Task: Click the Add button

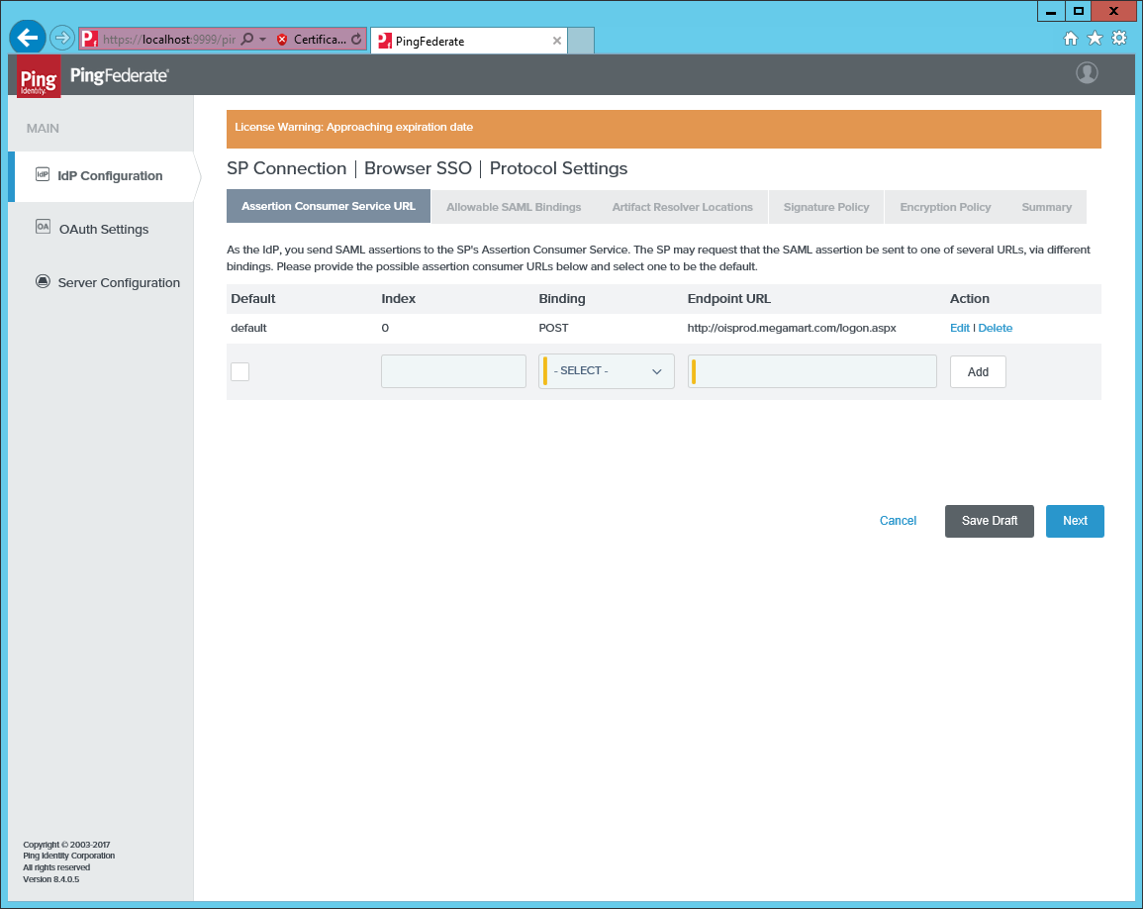Action: [978, 372]
